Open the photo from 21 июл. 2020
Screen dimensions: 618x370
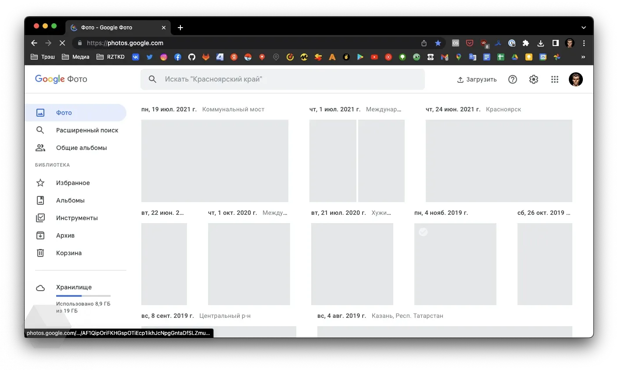(352, 264)
